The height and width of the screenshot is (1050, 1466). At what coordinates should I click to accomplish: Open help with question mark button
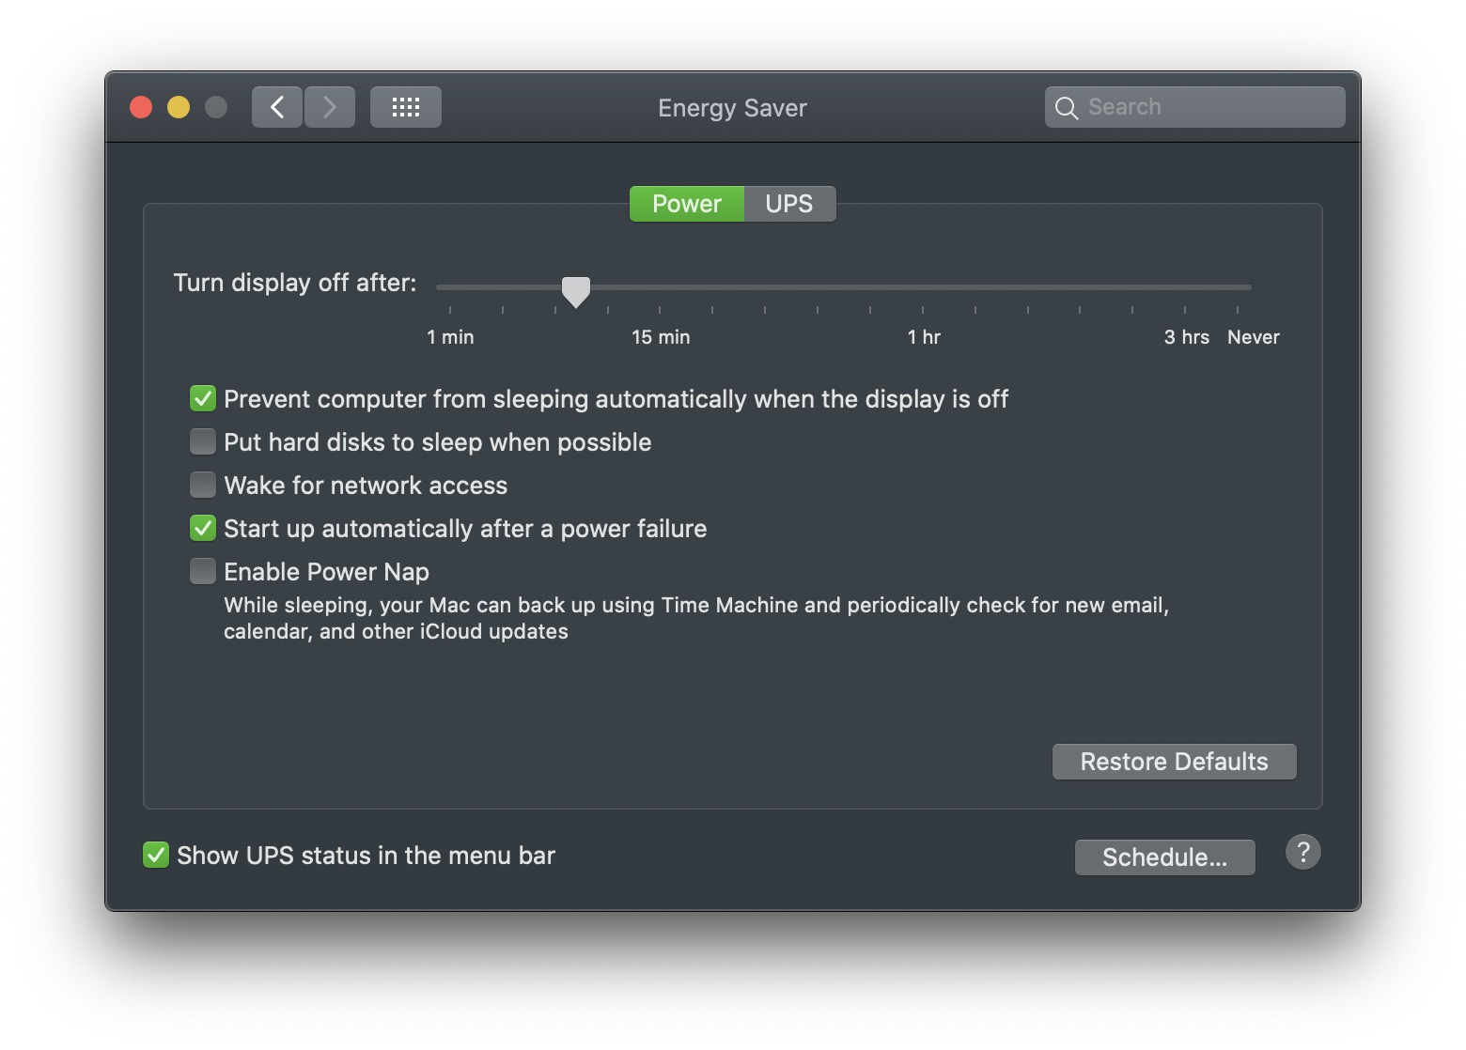(1302, 853)
